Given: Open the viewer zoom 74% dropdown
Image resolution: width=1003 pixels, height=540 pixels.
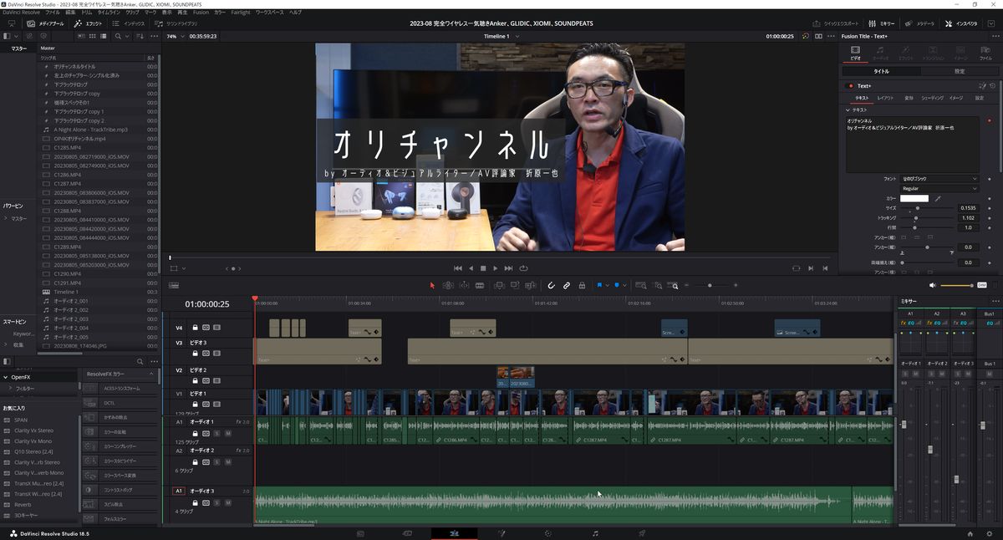Looking at the screenshot, I should click(174, 37).
